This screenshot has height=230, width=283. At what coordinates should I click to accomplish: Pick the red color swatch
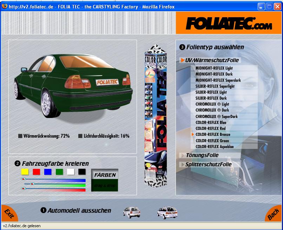(x=36, y=172)
